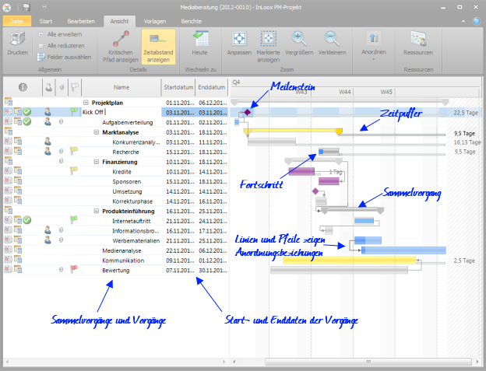Click the blue Medienanalyse Gantt bar
486x371 pixels.
[403, 250]
